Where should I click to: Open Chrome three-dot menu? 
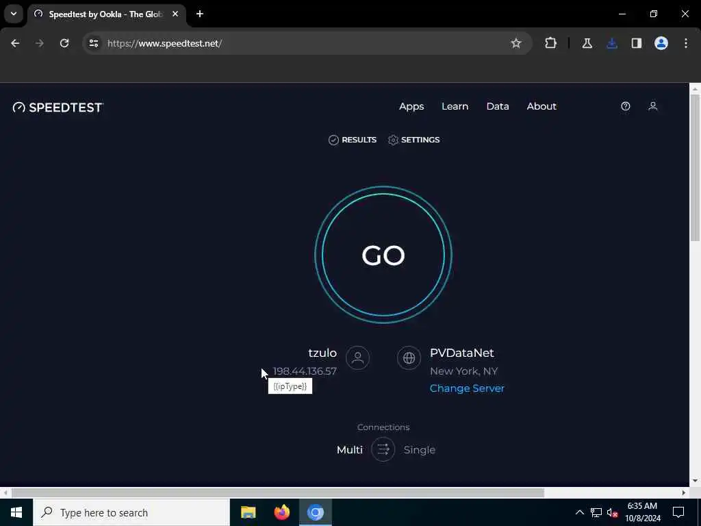[x=686, y=43]
